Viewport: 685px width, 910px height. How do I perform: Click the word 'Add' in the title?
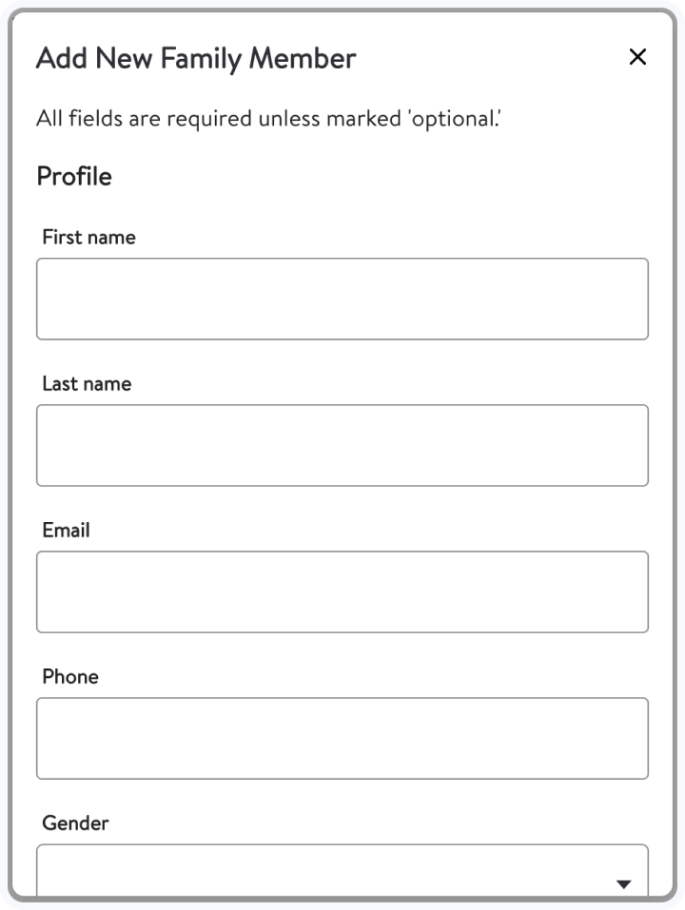(x=59, y=58)
